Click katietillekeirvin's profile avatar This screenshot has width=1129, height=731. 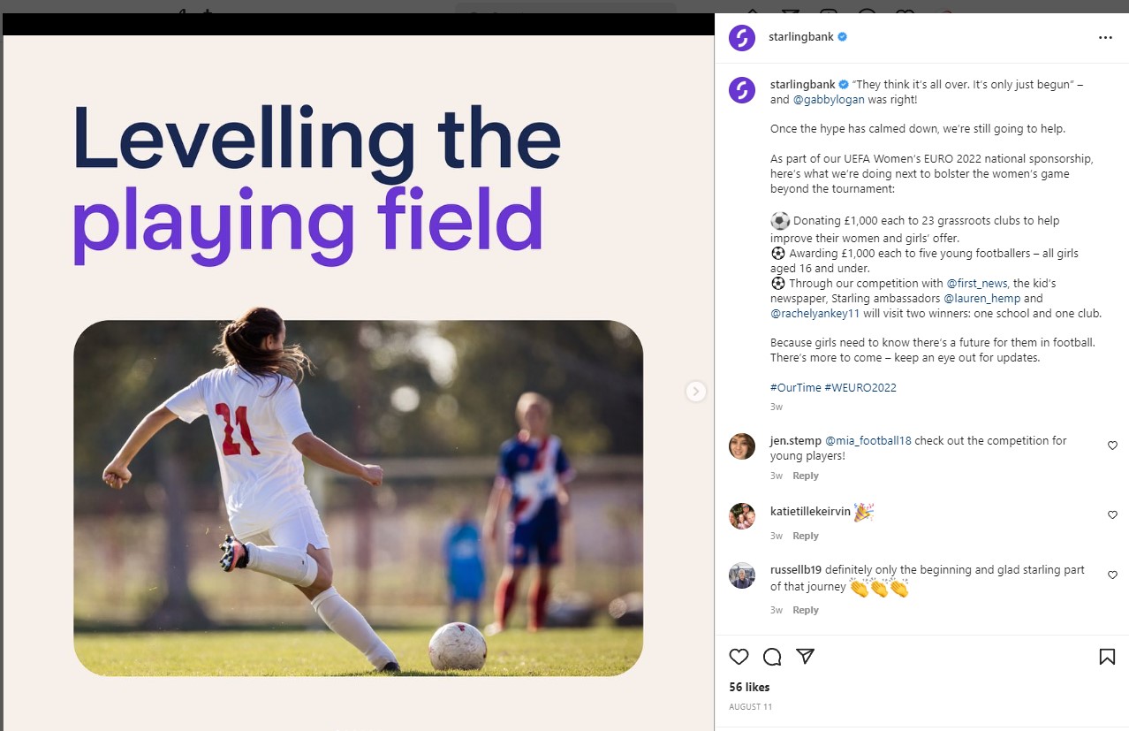[x=742, y=515]
